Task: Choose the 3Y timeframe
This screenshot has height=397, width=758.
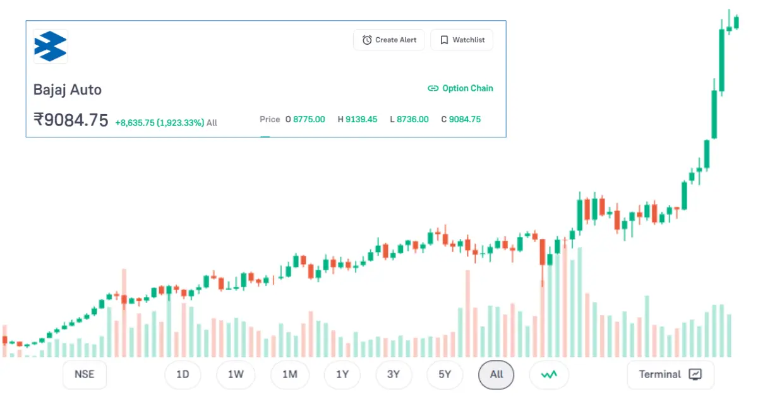Action: 393,374
